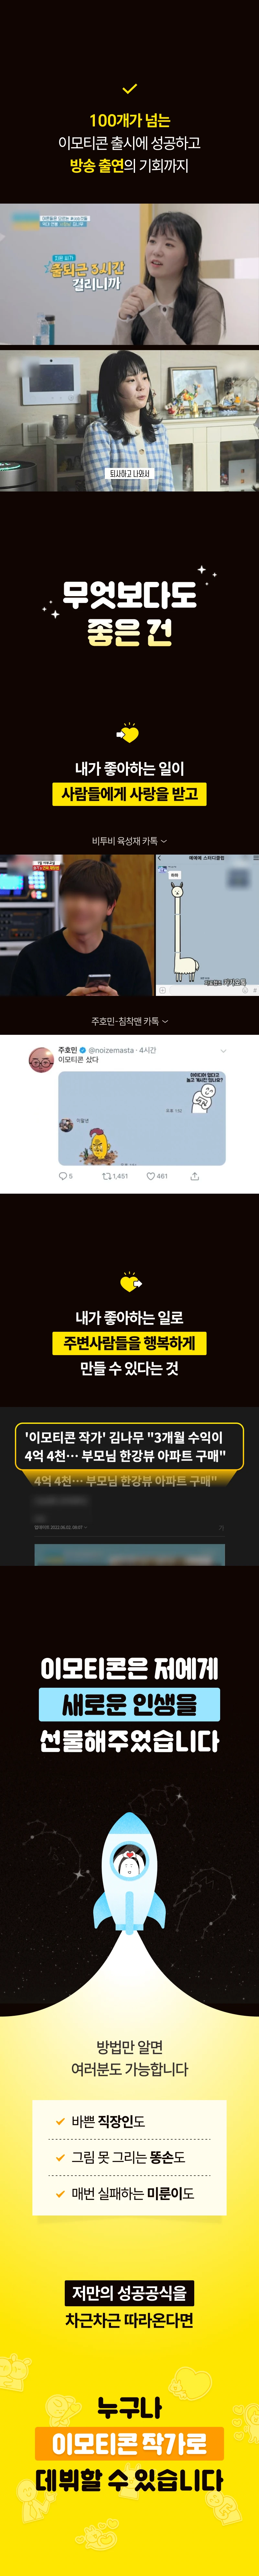Image resolution: width=259 pixels, height=2576 pixels.
Task: Click the yellow checkmark icon at top
Action: point(129,89)
